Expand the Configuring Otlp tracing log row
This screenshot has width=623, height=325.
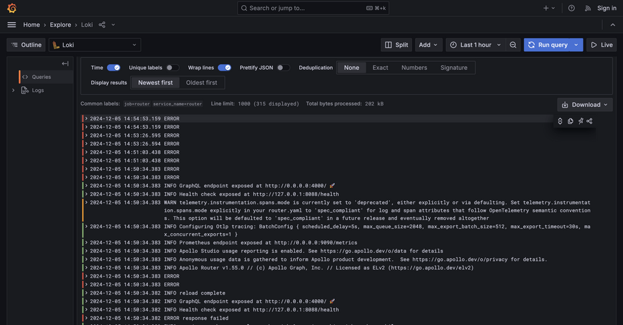(x=86, y=227)
